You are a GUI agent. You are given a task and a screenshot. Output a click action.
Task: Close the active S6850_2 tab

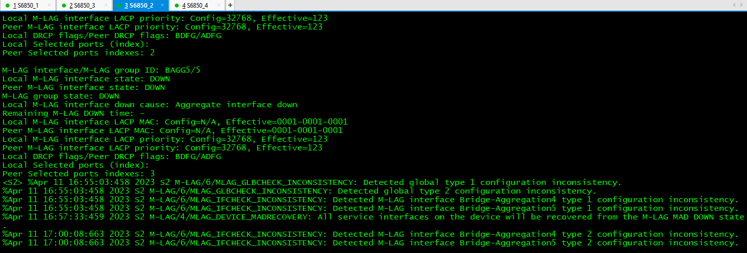tap(163, 6)
